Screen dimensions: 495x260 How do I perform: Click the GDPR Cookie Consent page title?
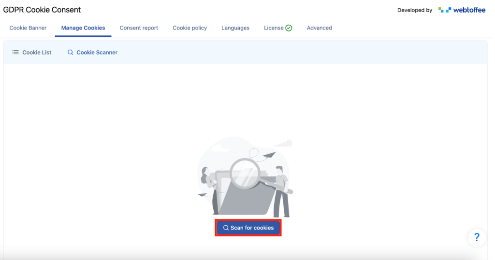42,10
